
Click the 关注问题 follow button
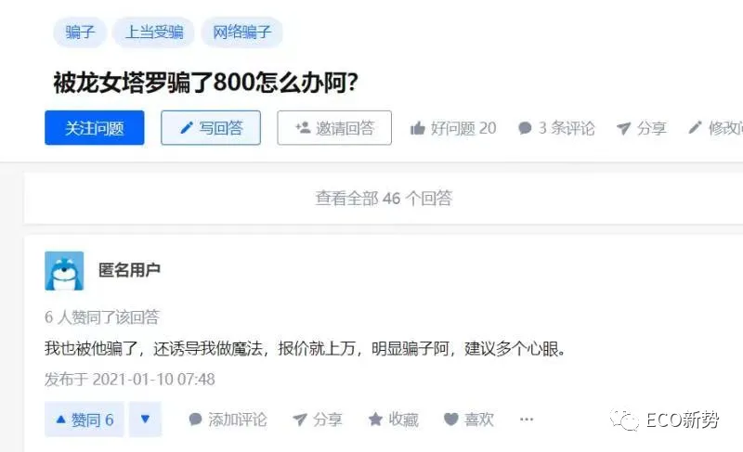[95, 128]
